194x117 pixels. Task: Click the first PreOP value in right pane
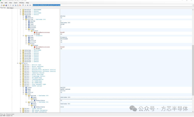62,32
